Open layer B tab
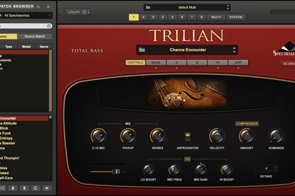Viewport: 295px width, 196px height. (x=197, y=63)
